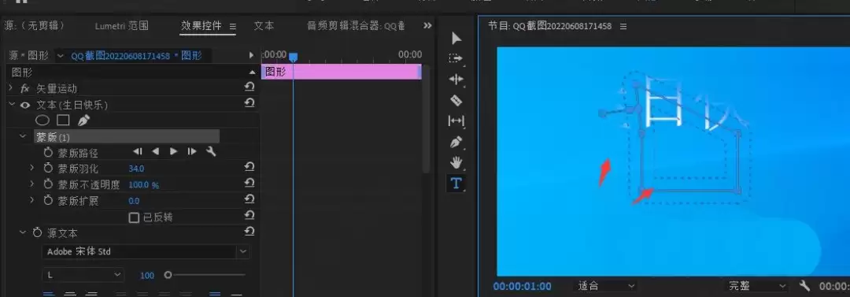Select the Pen tool in the toolbar
Viewport: 850px width, 297px height.
click(x=456, y=143)
